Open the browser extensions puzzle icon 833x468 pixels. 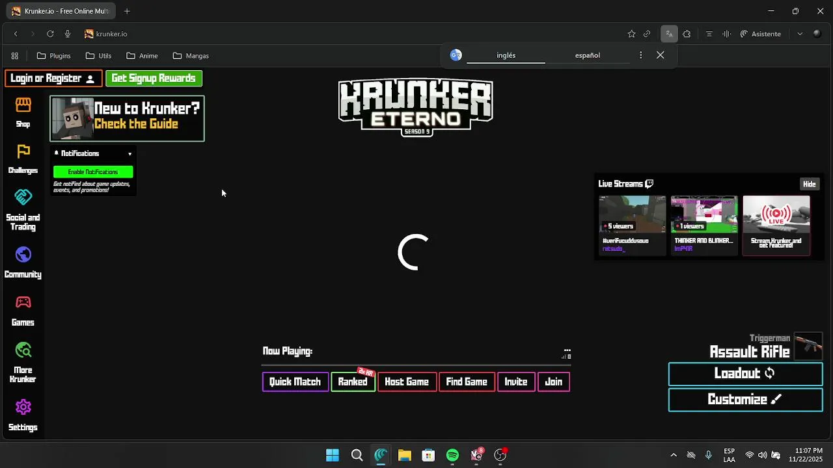point(687,34)
